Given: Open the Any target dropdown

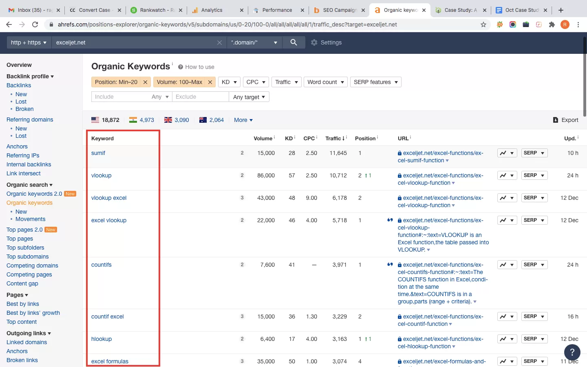Looking at the screenshot, I should tap(249, 97).
